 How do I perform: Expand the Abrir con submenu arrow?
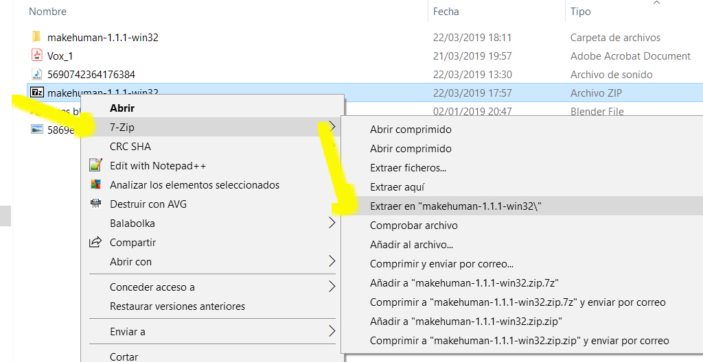[x=332, y=261]
